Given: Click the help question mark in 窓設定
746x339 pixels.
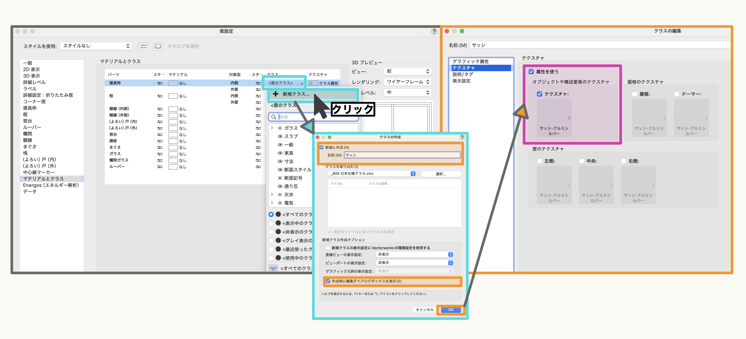Looking at the screenshot, I should pos(434,31).
